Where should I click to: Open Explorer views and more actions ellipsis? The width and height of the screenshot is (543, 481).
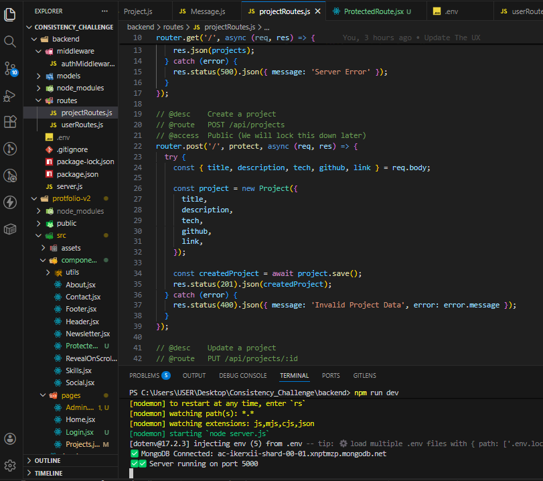pos(104,11)
